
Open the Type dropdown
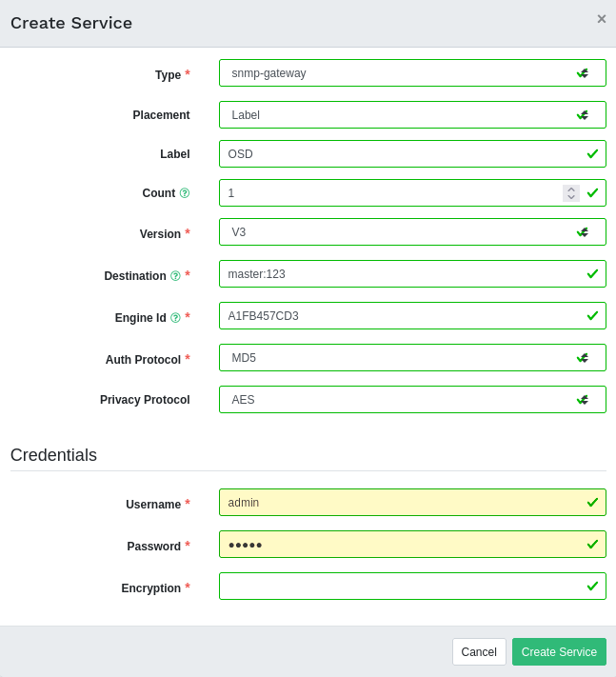click(x=411, y=73)
